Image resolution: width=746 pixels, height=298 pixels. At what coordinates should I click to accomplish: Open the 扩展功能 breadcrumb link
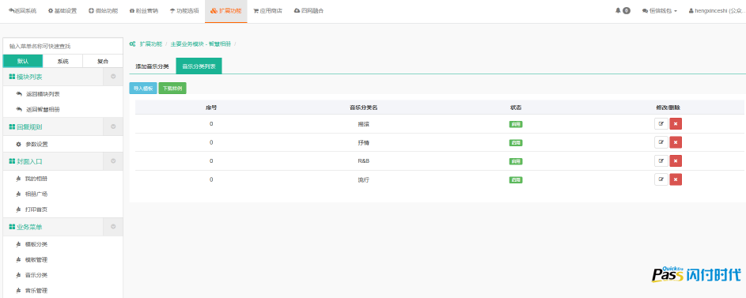tap(151, 43)
